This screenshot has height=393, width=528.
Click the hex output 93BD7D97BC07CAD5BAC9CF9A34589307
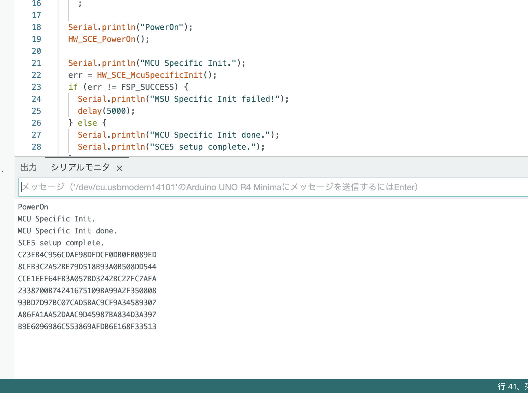(87, 303)
